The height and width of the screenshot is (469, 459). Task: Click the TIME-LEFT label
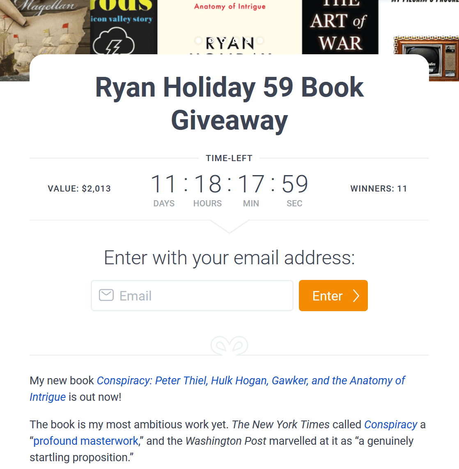(x=229, y=158)
